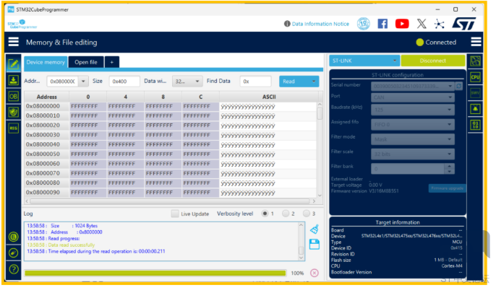Image resolution: width=496 pixels, height=290 pixels.
Task: Save the log with the floppy disk icon
Action: click(314, 244)
